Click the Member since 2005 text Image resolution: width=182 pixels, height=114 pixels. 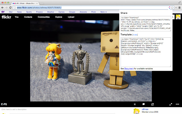pos(150,112)
